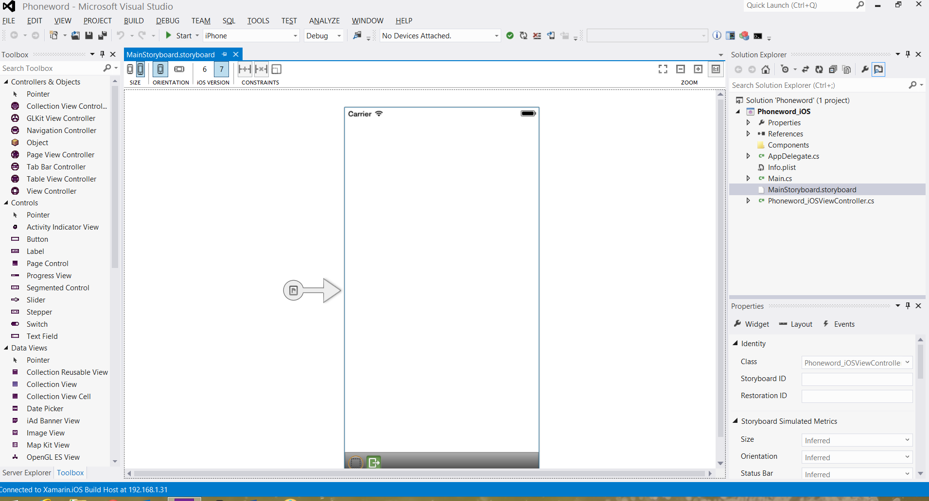
Task: Open the Storyboard Simulated Metrics Size dropdown
Action: point(857,440)
